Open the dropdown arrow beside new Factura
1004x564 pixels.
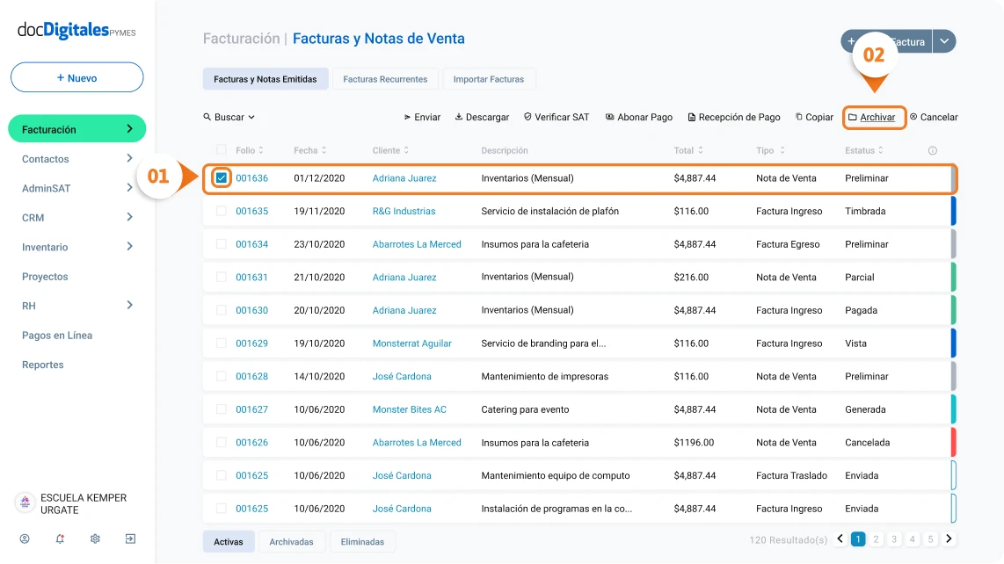click(943, 41)
